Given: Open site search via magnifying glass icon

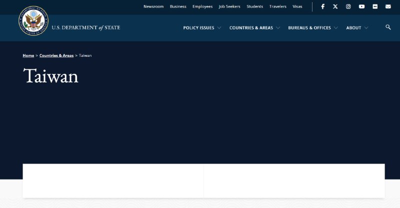Looking at the screenshot, I should pyautogui.click(x=388, y=27).
